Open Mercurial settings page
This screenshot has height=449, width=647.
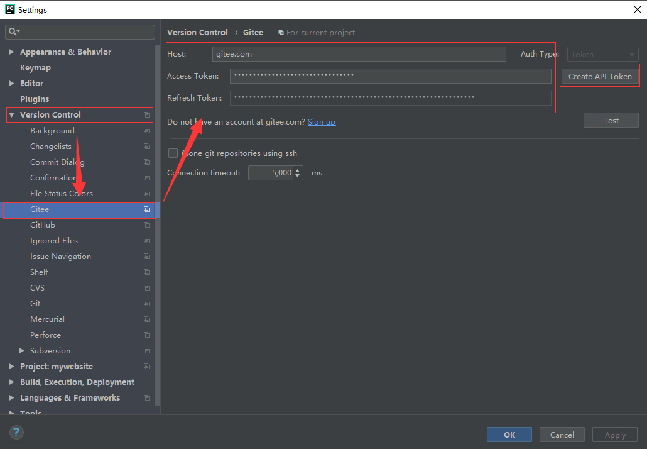[47, 319]
